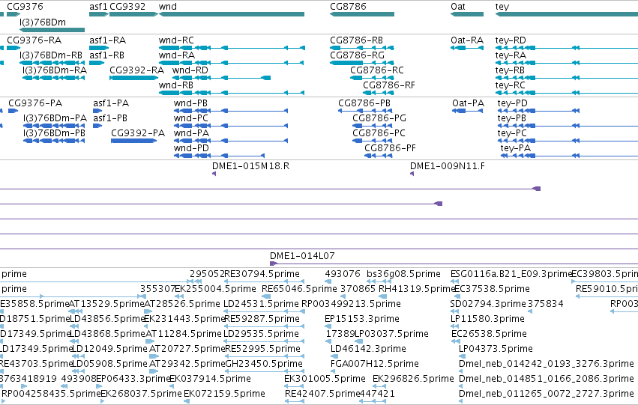Open transcript CG8786-RC

(x=377, y=70)
